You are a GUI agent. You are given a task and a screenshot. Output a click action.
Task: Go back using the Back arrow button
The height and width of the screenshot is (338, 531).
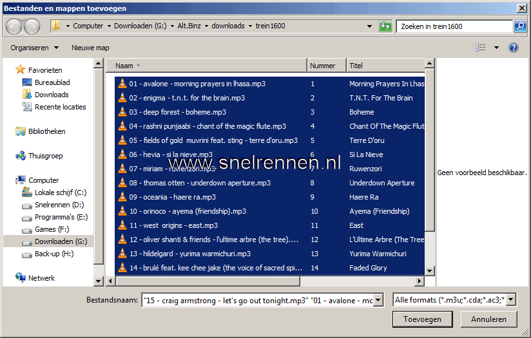pyautogui.click(x=14, y=26)
